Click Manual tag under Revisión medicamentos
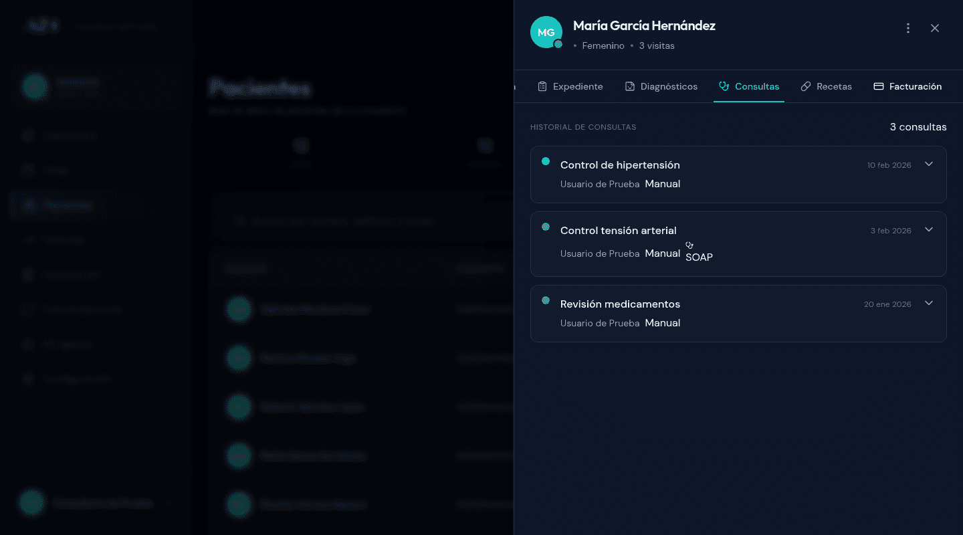Image resolution: width=963 pixels, height=535 pixels. pyautogui.click(x=663, y=323)
